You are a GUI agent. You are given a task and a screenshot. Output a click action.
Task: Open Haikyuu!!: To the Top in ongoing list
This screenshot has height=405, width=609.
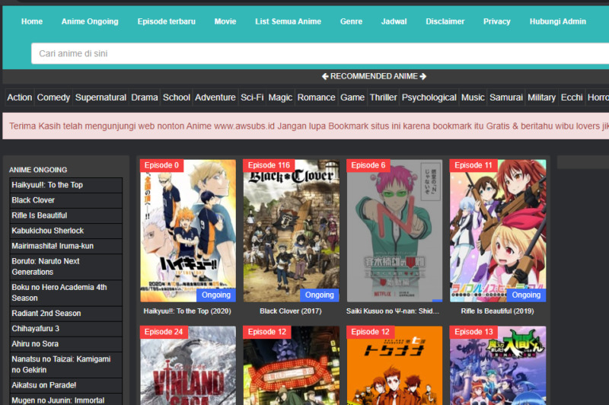click(x=65, y=185)
